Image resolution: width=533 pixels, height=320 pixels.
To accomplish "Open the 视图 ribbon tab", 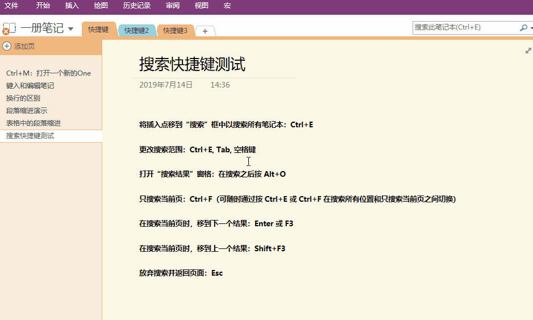I will pos(201,6).
